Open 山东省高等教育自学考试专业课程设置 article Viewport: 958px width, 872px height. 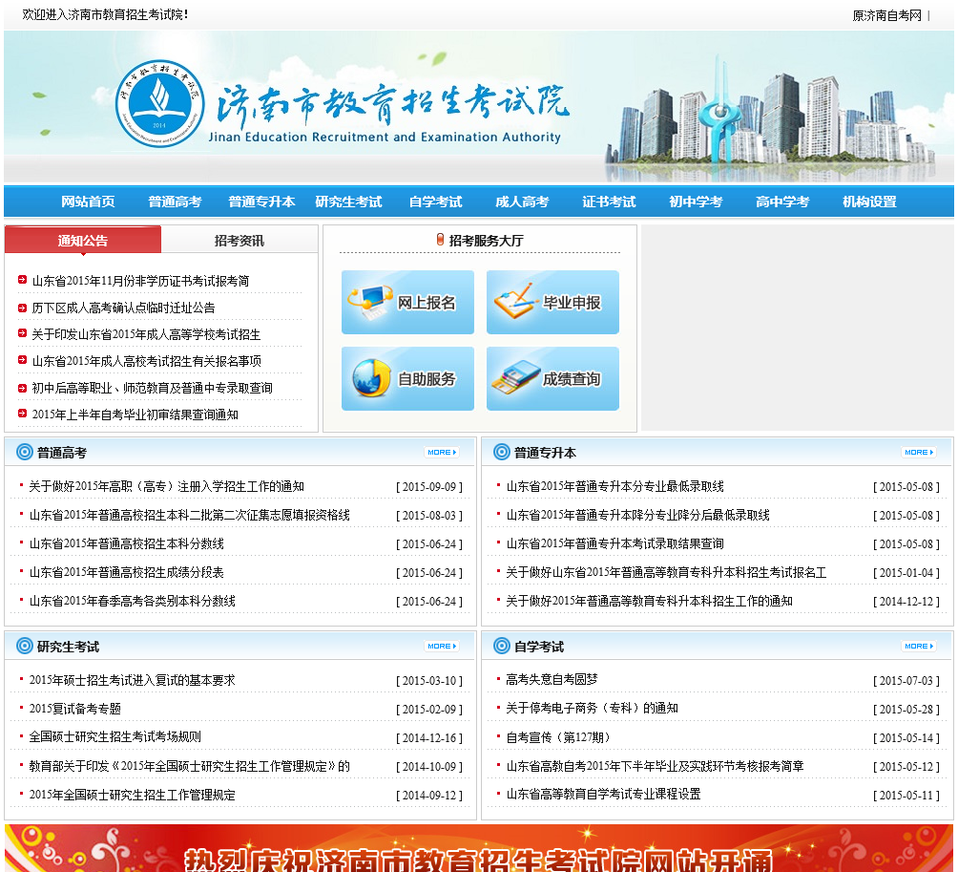(603, 794)
